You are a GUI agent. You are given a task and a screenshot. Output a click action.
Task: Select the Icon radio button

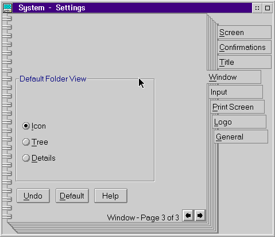click(x=26, y=126)
